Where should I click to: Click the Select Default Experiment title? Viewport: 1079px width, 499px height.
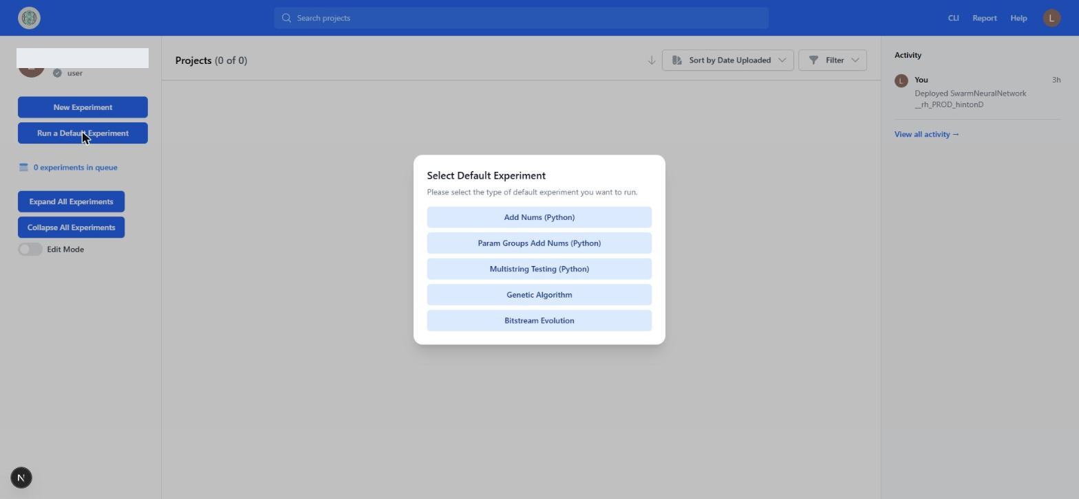486,176
